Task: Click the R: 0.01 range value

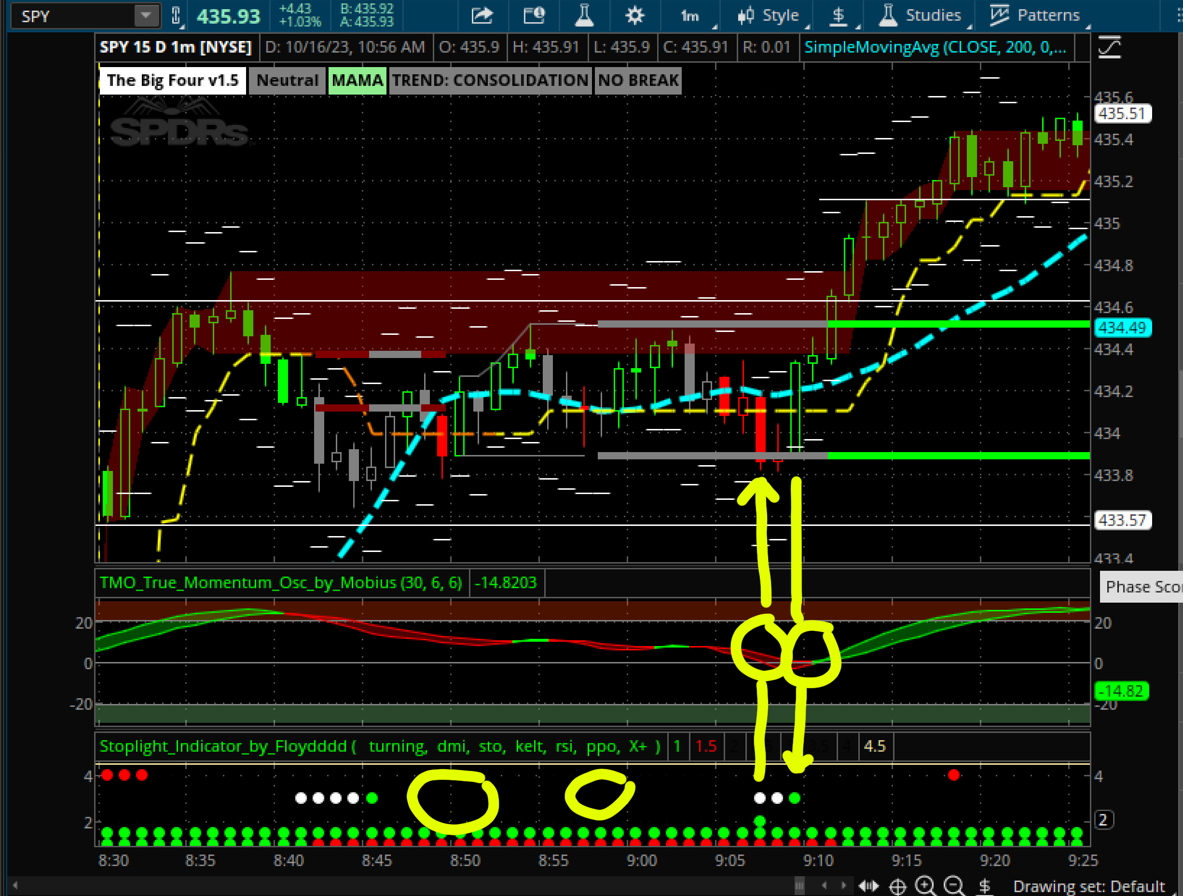Action: pyautogui.click(x=766, y=47)
